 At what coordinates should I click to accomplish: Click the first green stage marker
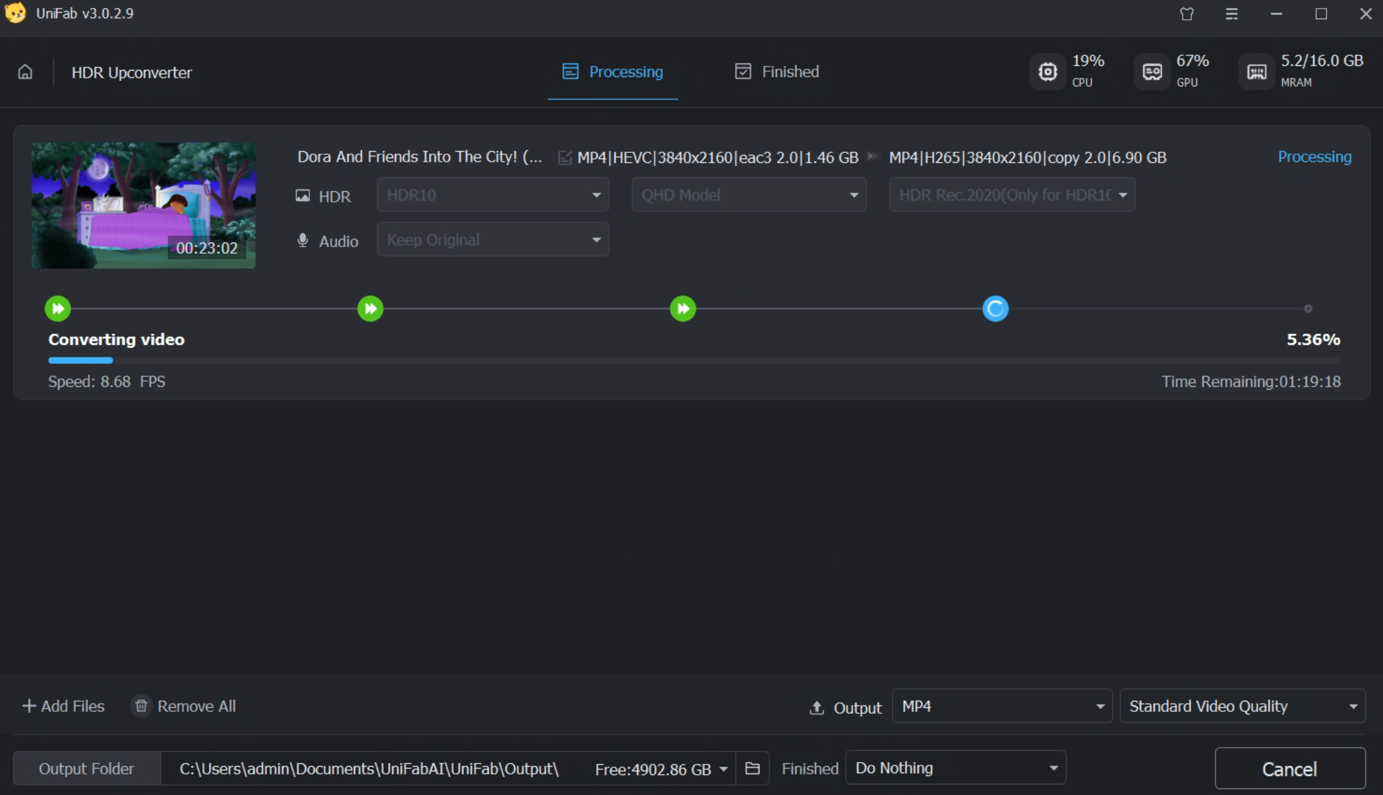[x=58, y=309]
